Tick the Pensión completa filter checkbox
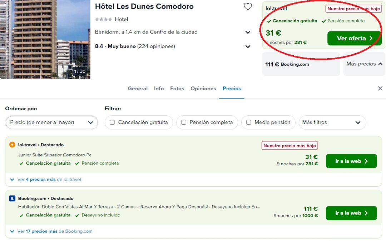 coord(184,122)
